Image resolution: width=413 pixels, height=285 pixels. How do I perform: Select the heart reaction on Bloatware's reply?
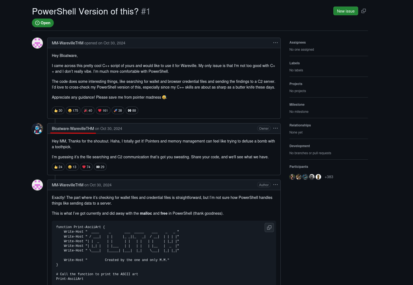point(86,167)
